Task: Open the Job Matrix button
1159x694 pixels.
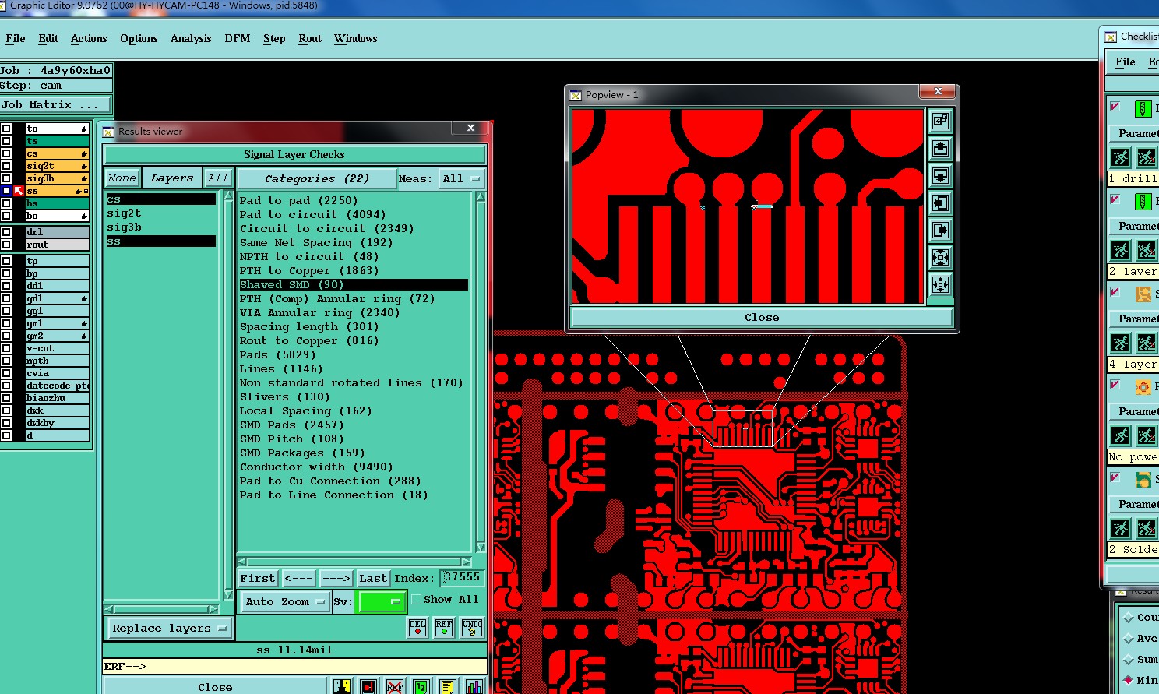Action: [x=55, y=104]
